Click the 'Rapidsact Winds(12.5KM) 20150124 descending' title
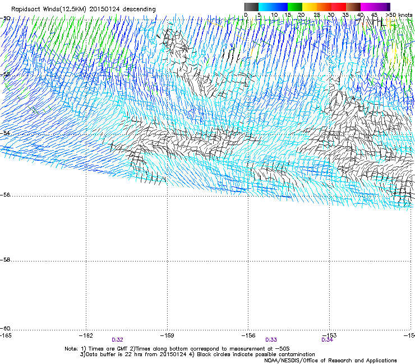The height and width of the screenshot is (364, 415). pos(84,10)
